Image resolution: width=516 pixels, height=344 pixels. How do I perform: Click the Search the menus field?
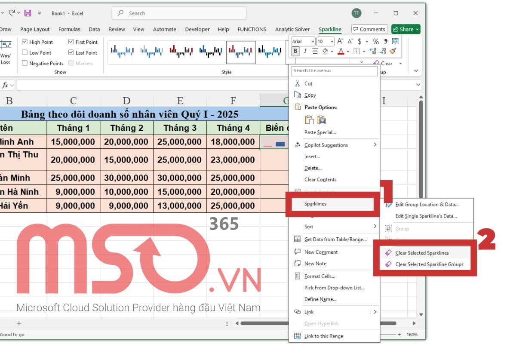click(x=334, y=71)
